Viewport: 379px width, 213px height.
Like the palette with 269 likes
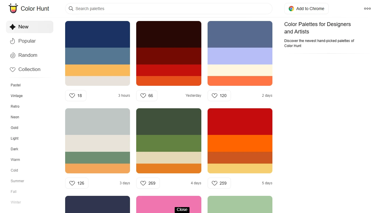(x=143, y=183)
